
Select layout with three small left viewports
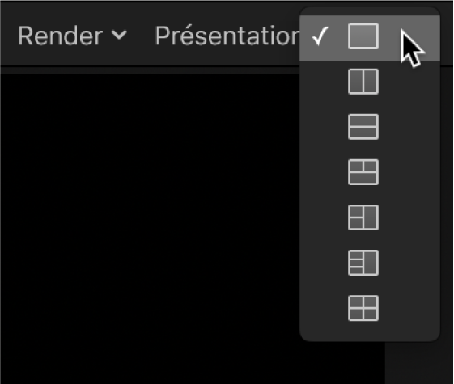(363, 263)
